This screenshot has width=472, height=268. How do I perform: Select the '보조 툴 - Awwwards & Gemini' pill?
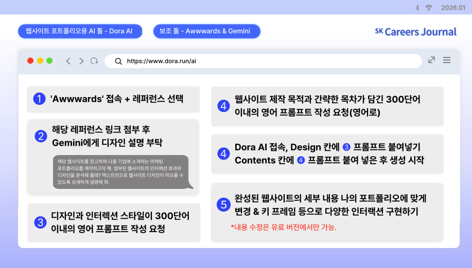coord(207,31)
